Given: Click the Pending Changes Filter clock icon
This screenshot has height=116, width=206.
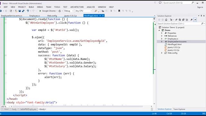Looking at the screenshot, I should 171,20.
